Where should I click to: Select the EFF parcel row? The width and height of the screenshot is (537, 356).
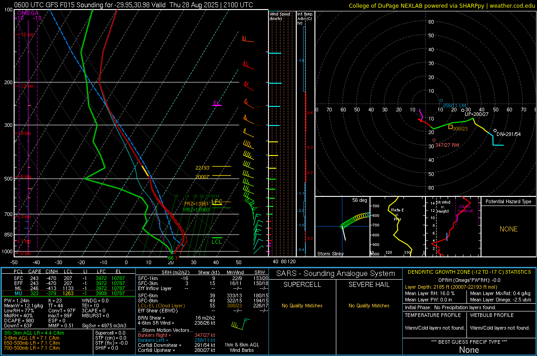point(69,283)
